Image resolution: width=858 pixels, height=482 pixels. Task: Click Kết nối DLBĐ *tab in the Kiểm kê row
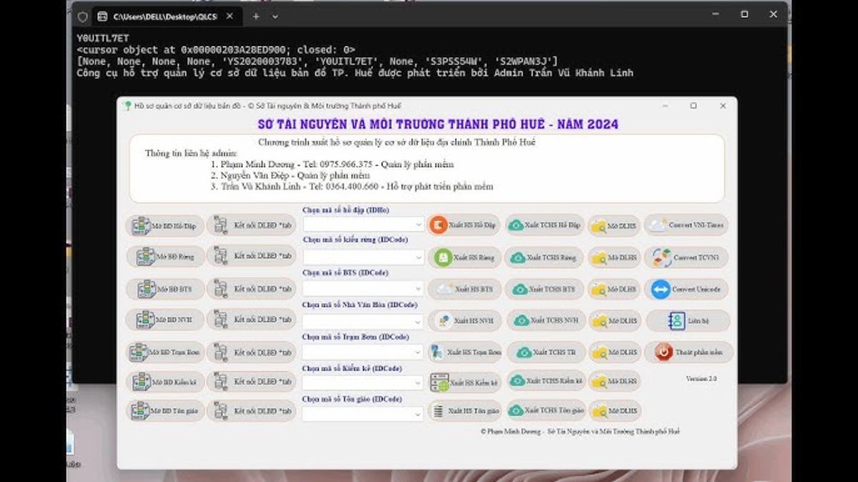[251, 381]
